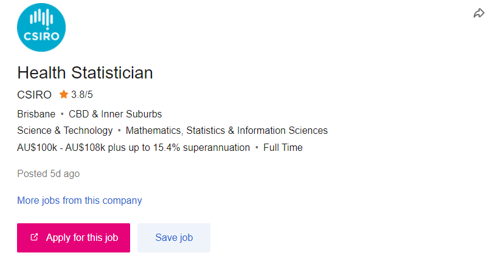Open More jobs from this company

point(80,201)
